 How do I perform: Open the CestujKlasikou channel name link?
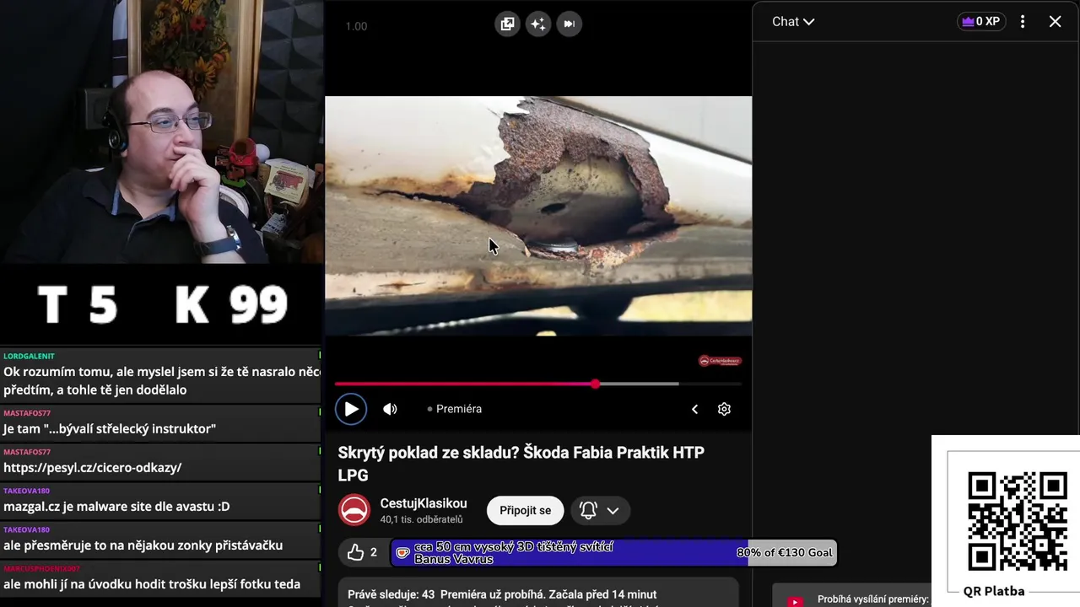[x=424, y=503]
